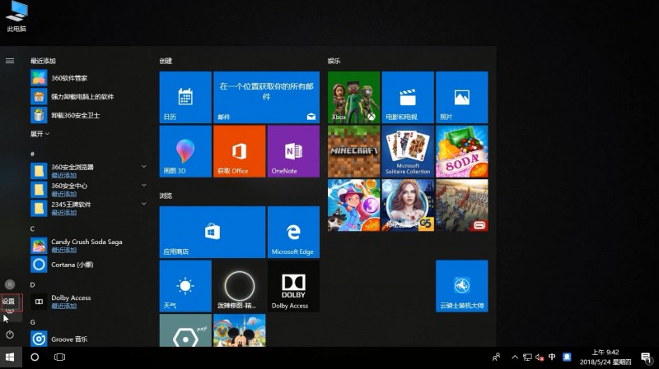Click the G letter group header
659x369 pixels.
coord(32,322)
